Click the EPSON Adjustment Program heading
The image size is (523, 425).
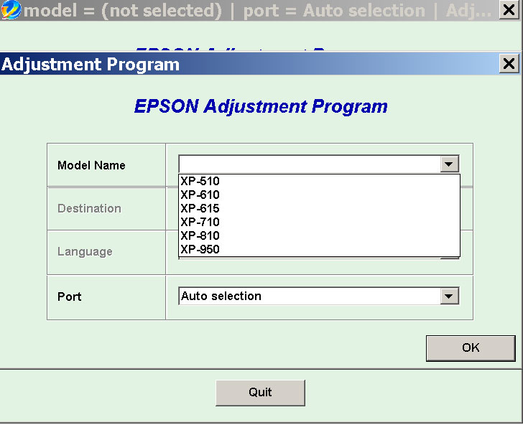click(x=261, y=107)
